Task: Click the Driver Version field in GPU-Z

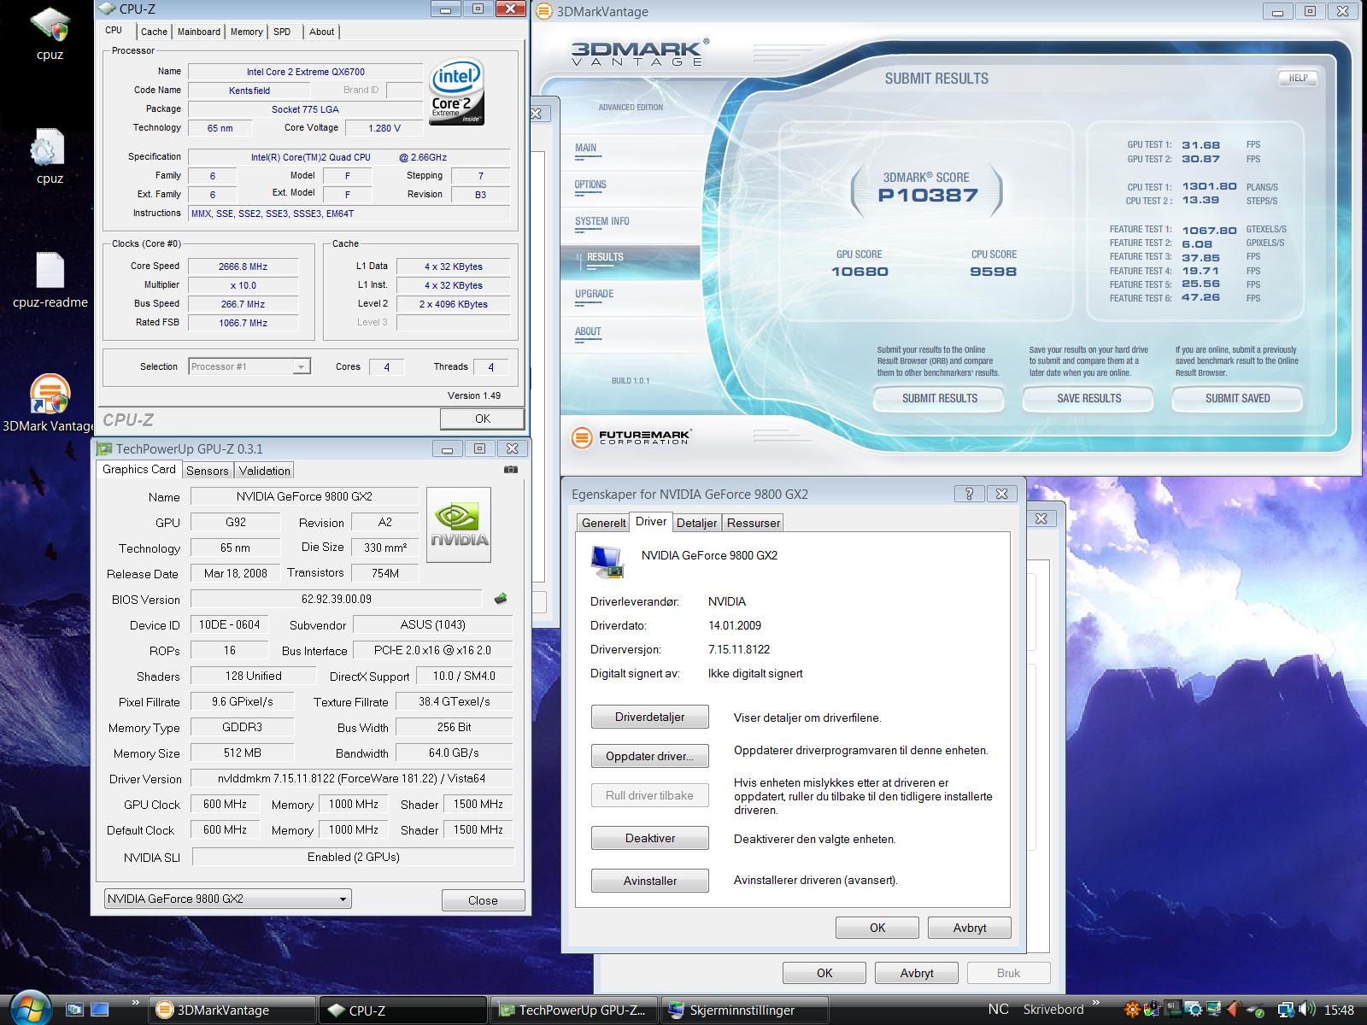Action: 351,778
